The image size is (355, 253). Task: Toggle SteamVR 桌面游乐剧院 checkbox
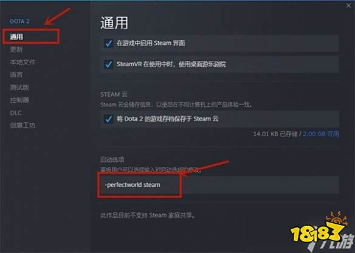coord(108,64)
